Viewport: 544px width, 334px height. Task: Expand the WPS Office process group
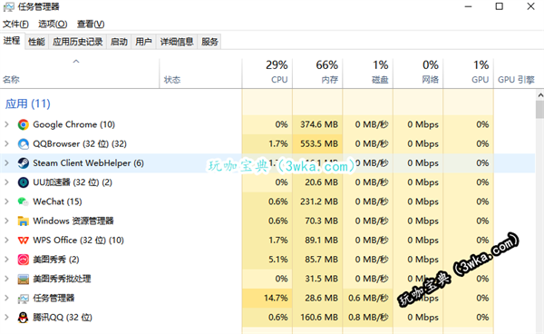coord(6,240)
